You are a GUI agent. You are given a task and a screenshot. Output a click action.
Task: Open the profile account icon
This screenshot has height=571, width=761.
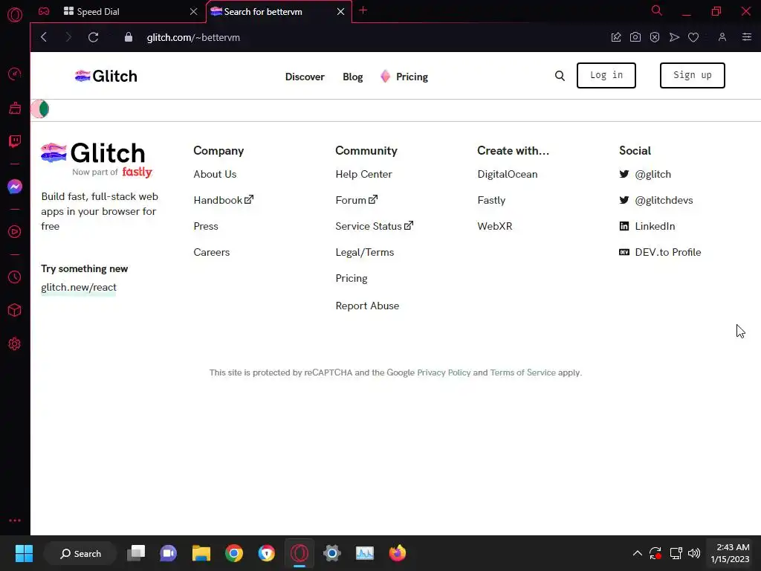click(722, 37)
